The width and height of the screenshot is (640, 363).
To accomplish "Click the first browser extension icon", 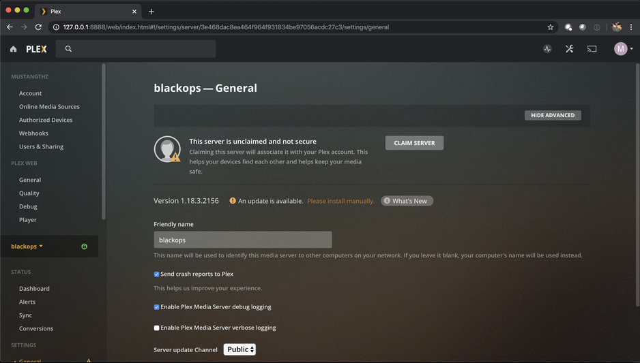I will [x=568, y=27].
